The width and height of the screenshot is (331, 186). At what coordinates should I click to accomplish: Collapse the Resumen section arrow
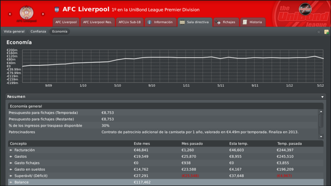click(x=322, y=97)
